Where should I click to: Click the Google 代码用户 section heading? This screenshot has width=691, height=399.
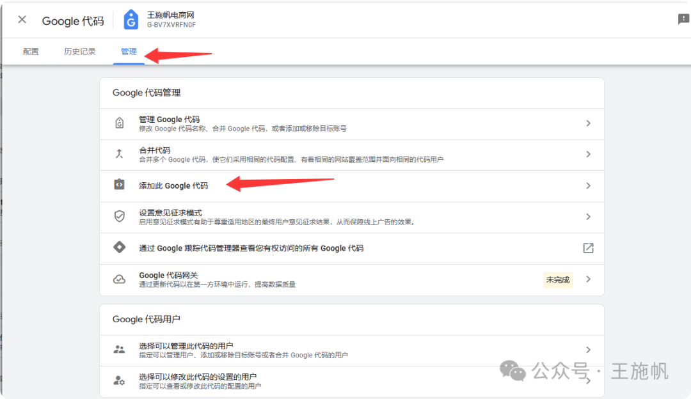[146, 319]
